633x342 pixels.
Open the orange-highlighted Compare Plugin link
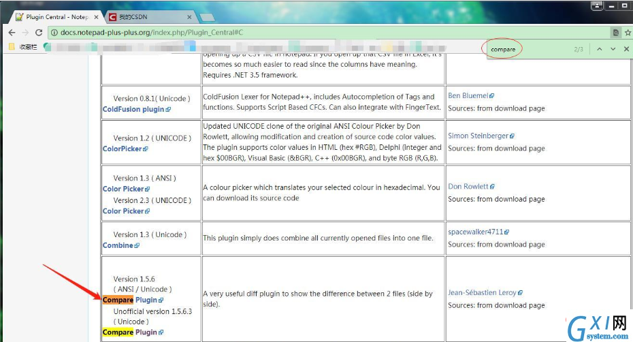[x=129, y=300]
